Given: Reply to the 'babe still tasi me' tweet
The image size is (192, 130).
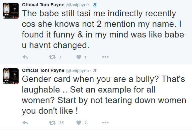Looking at the screenshot, I should click(x=25, y=57).
